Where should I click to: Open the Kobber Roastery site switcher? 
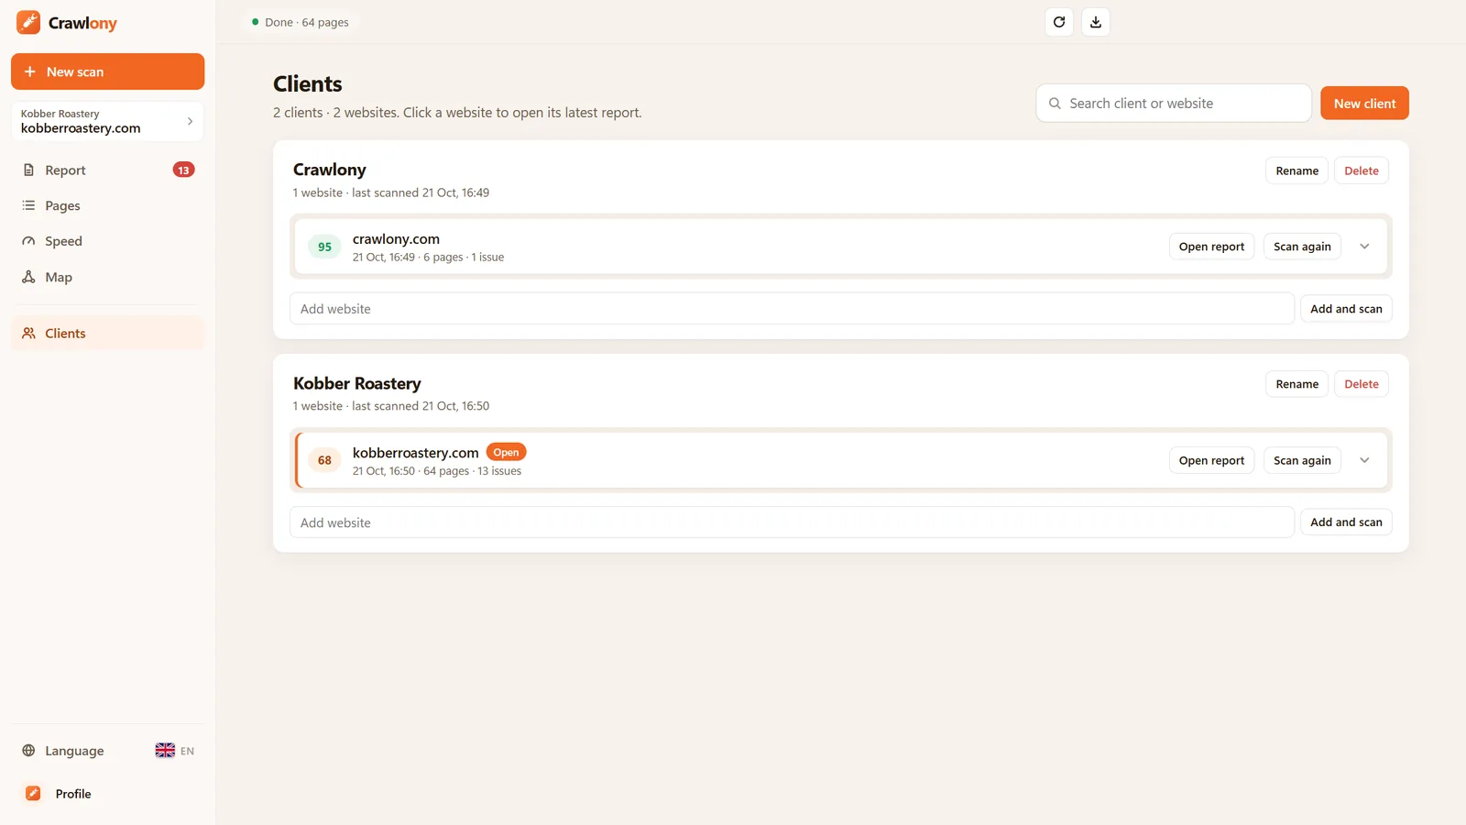click(107, 121)
